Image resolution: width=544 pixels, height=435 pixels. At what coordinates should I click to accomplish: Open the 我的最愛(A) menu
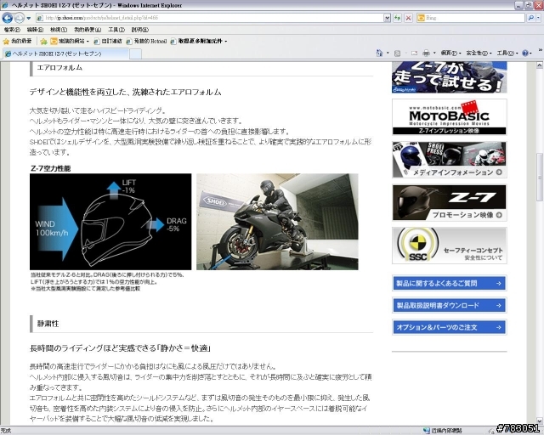[88, 30]
